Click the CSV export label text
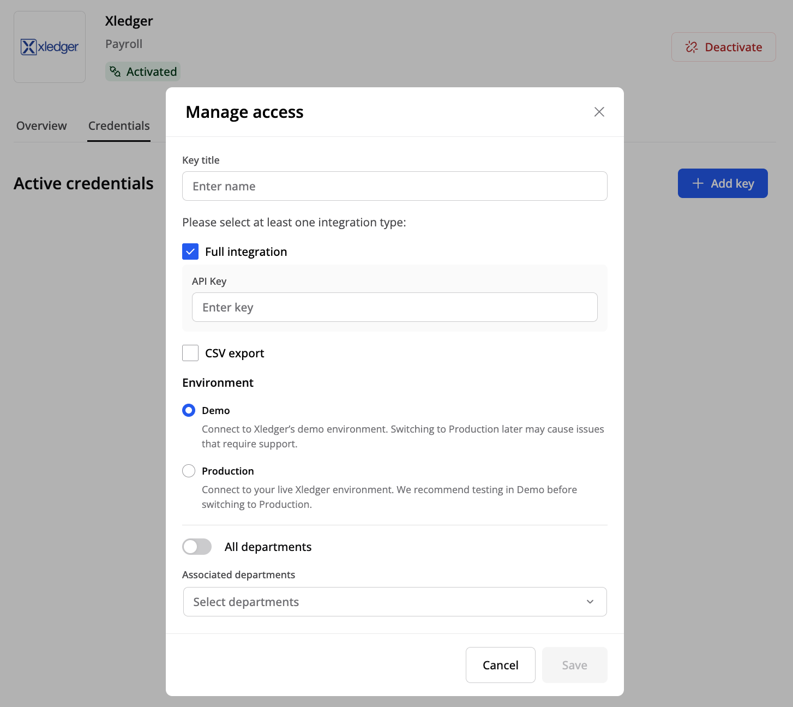Viewport: 793px width, 707px height. point(235,353)
